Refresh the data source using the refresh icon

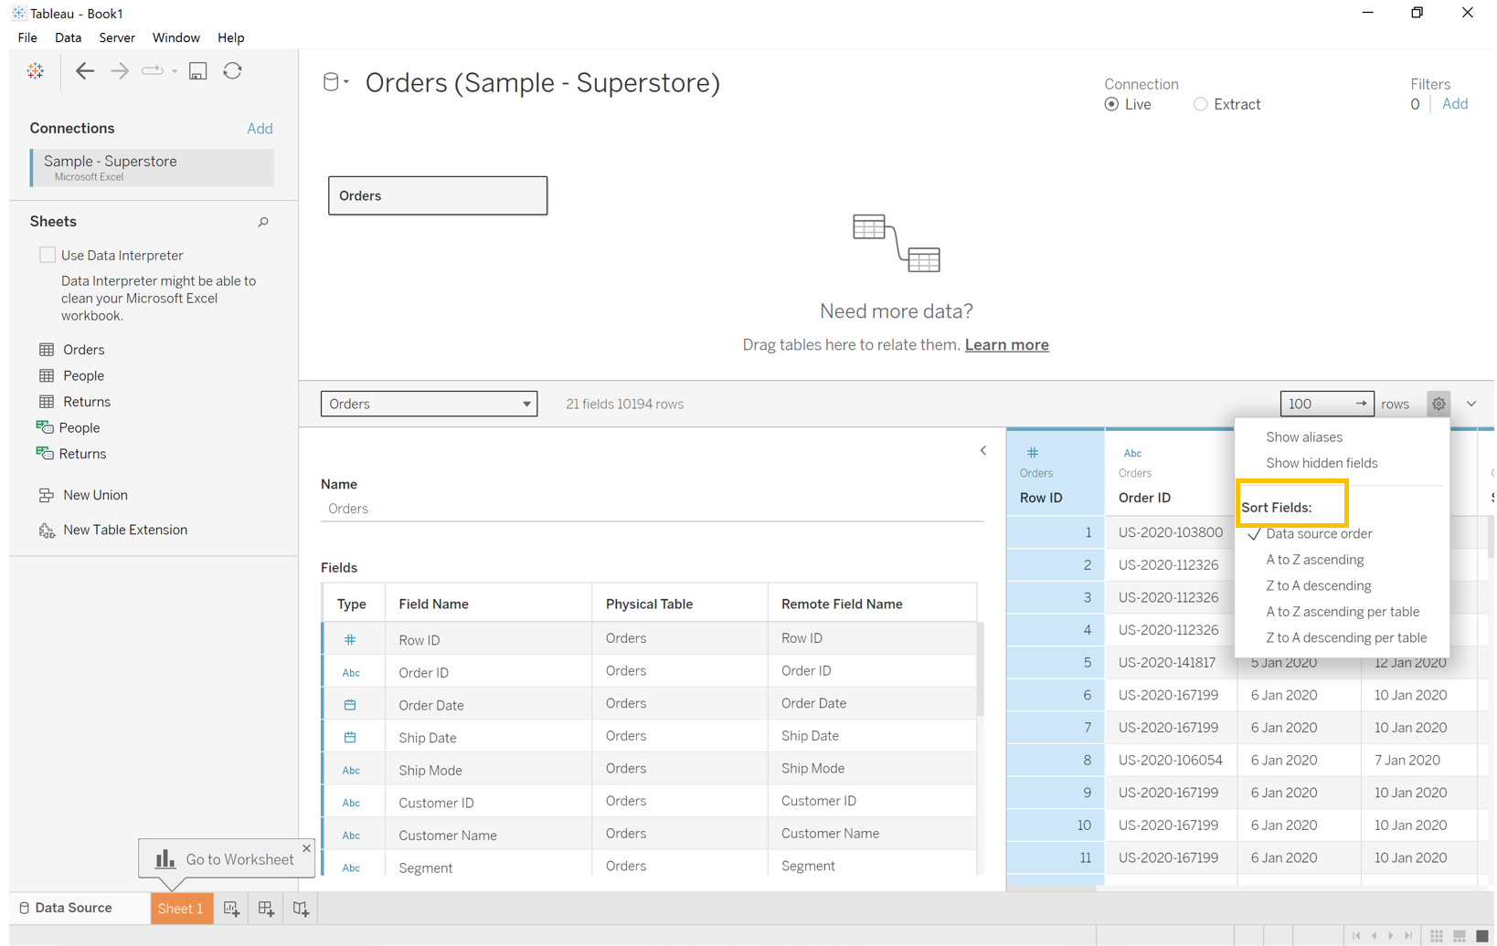(x=232, y=70)
